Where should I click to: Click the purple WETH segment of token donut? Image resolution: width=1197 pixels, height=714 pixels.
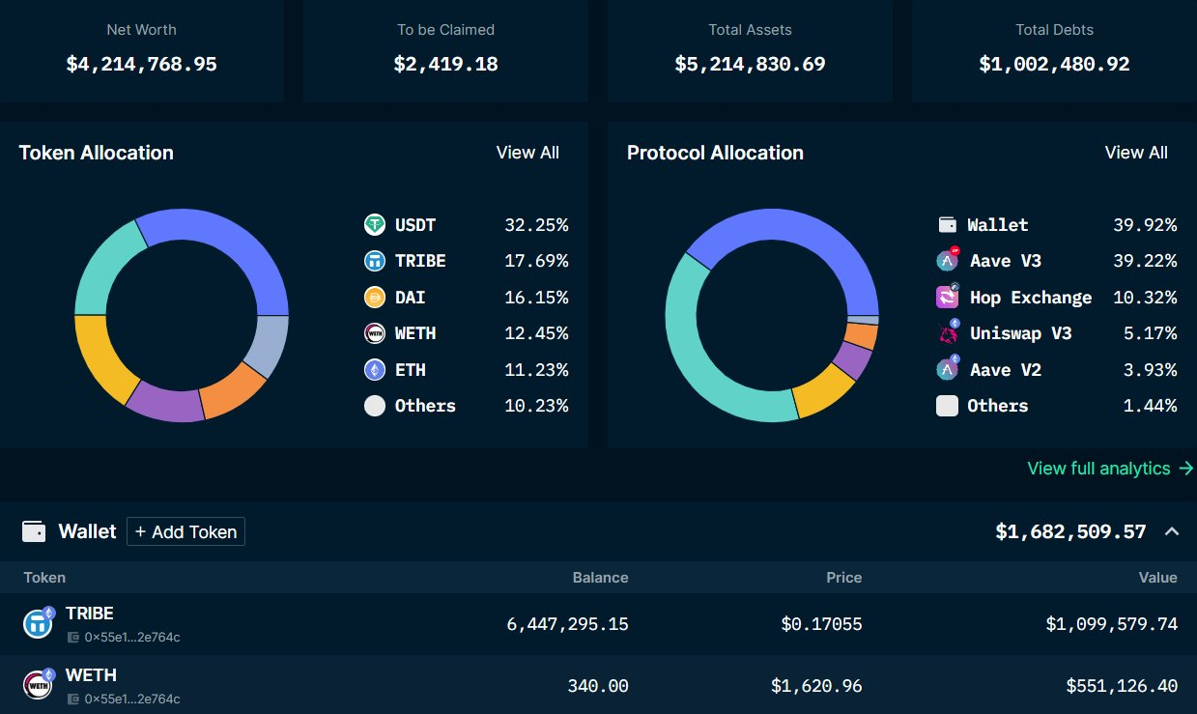166,401
